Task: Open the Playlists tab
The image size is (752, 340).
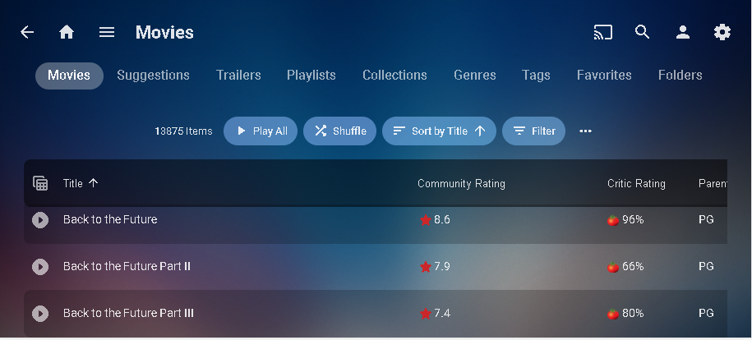Action: click(x=311, y=76)
